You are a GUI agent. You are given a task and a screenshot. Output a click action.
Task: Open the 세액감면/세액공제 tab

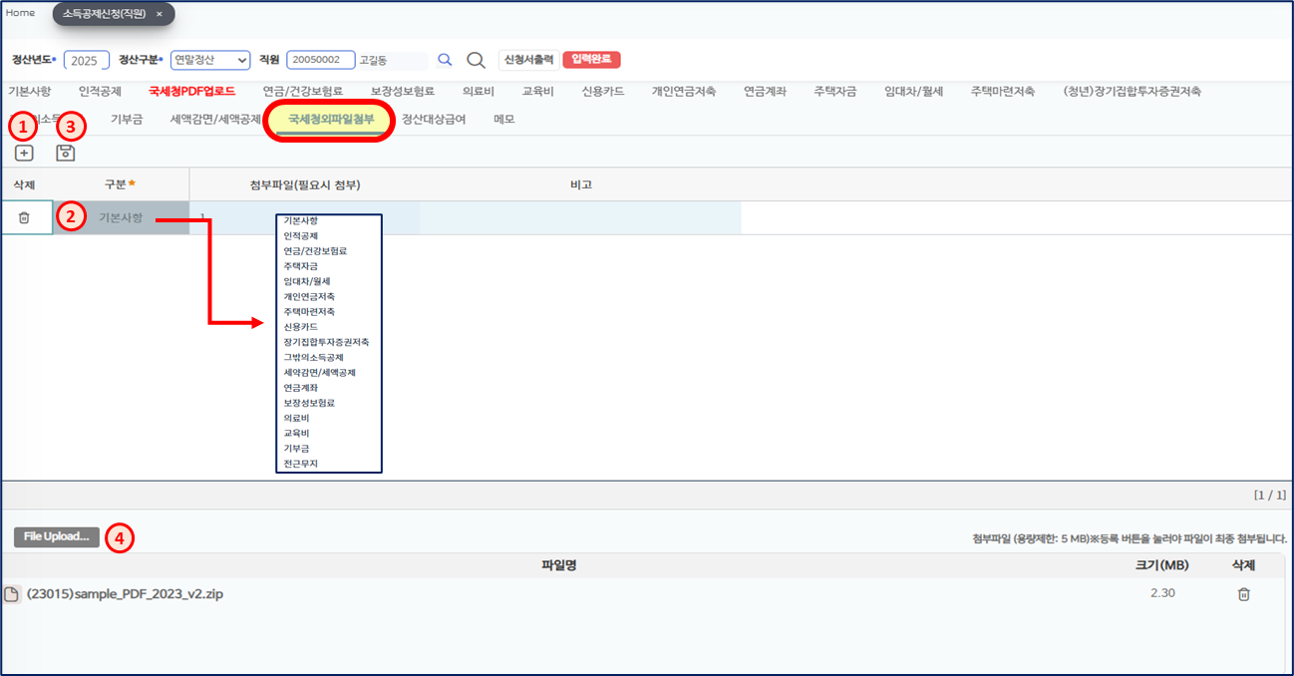coord(215,119)
